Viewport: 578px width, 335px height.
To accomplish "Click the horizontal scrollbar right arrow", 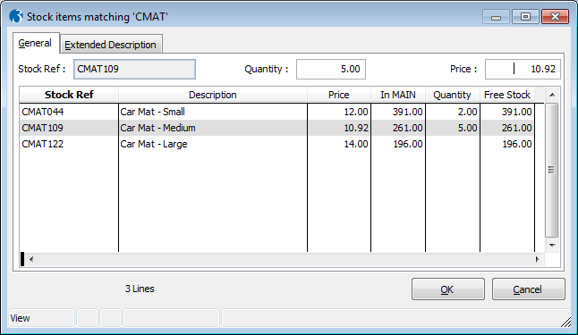I will point(538,259).
